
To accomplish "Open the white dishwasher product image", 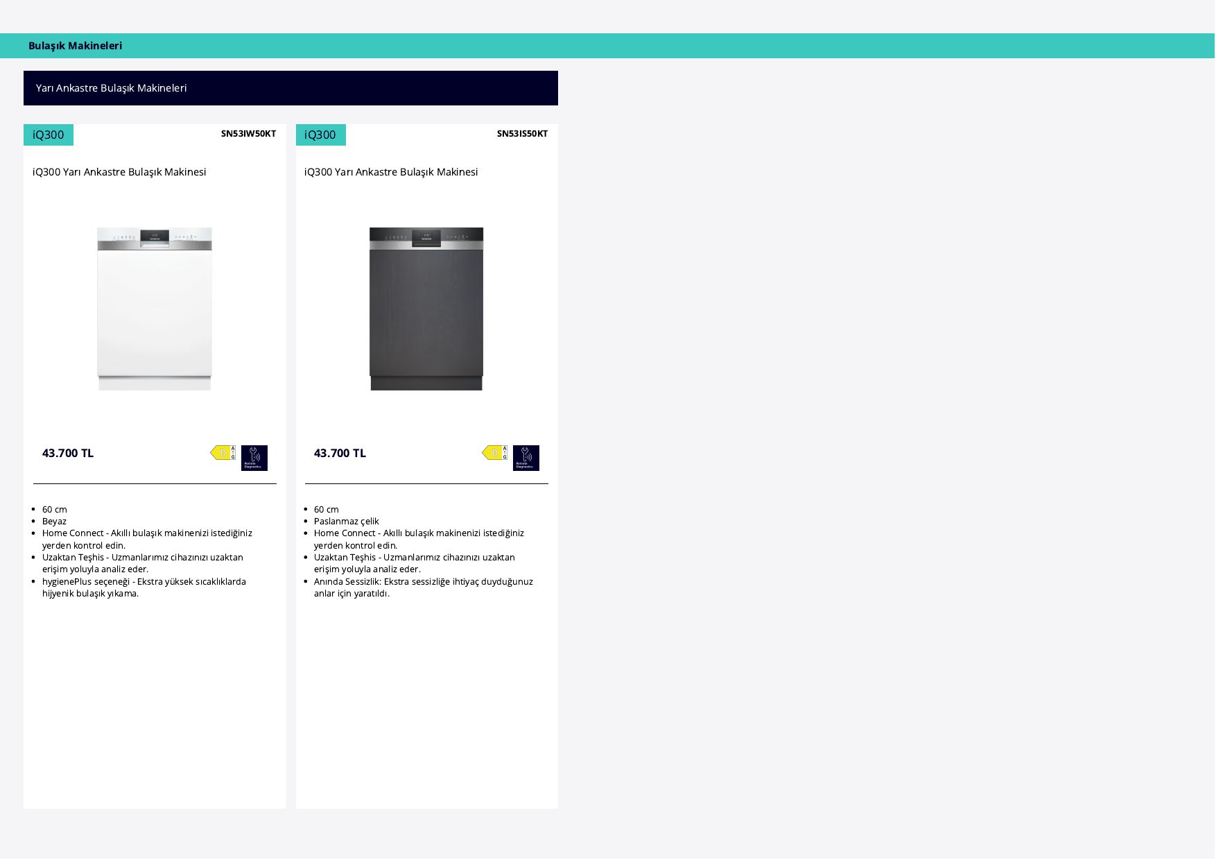I will coord(155,309).
